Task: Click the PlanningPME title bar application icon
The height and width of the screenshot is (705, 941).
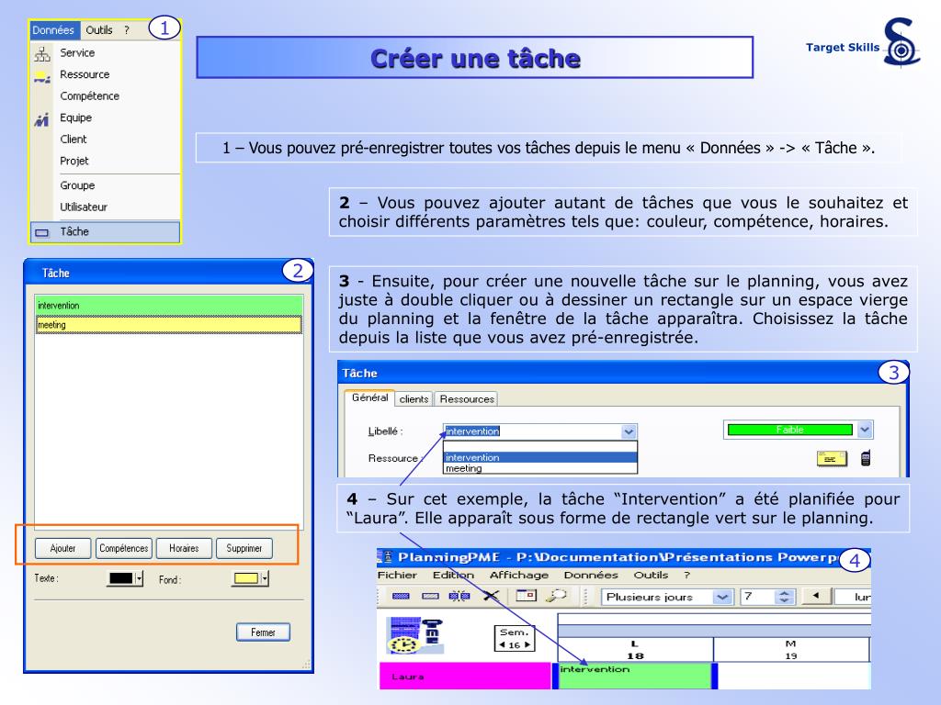Action: 387,557
